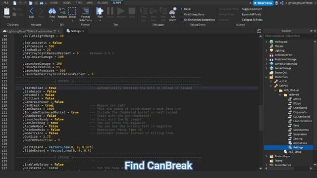Image resolution: width=317 pixels, height=178 pixels.
Task: Select StarterGui in Explorer
Action: point(280,73)
